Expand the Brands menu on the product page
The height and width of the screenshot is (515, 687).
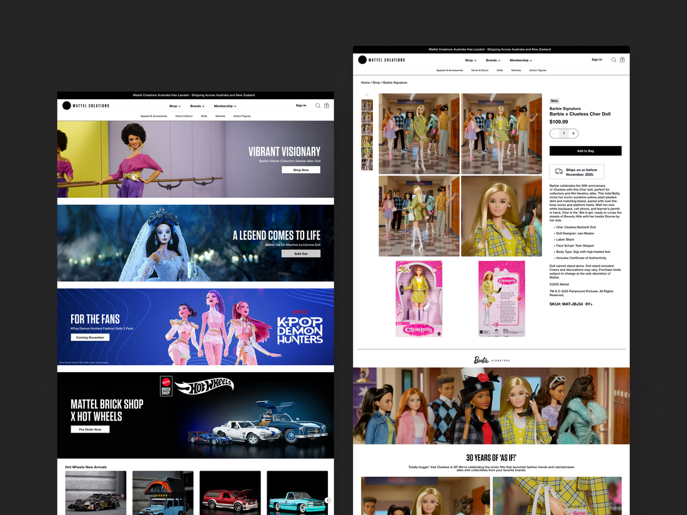coord(493,61)
